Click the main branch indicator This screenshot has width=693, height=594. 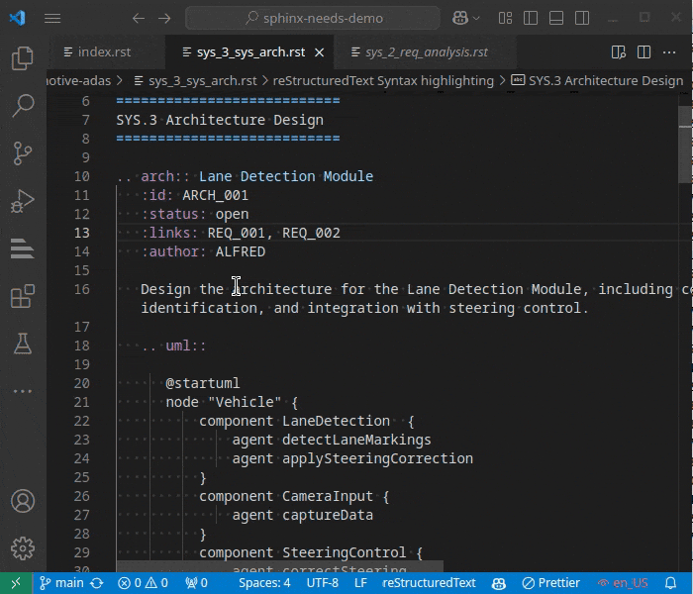coord(61,583)
